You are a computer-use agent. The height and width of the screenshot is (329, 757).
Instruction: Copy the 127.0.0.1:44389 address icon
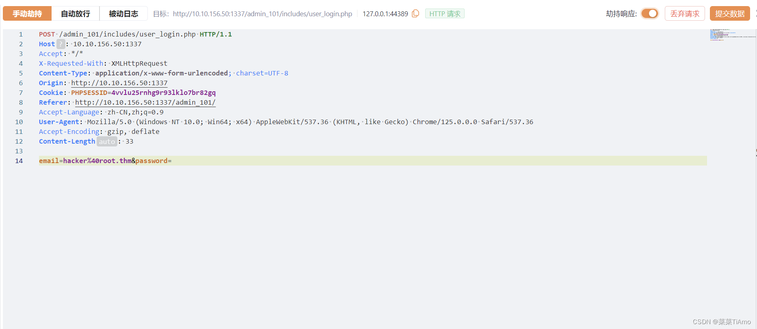(x=415, y=13)
